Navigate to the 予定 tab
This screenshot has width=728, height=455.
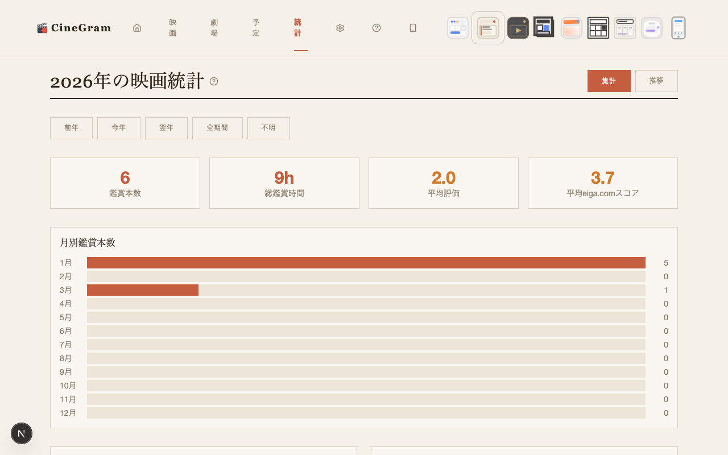coord(256,28)
